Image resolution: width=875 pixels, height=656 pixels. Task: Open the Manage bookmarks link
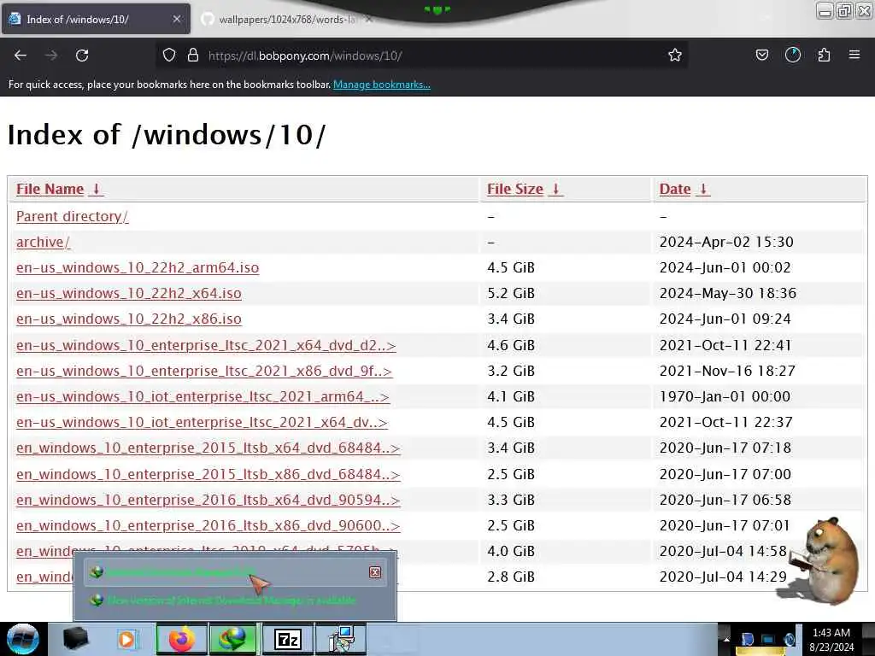tap(382, 85)
